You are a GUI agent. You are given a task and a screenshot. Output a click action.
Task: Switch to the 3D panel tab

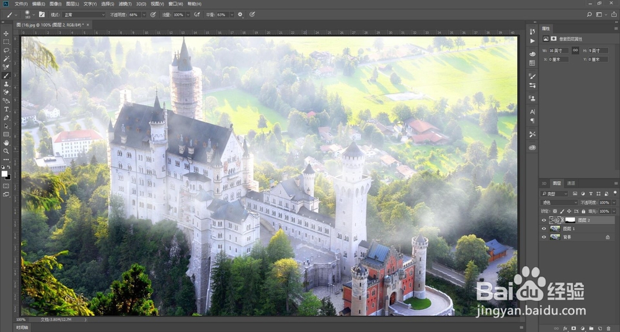click(544, 183)
